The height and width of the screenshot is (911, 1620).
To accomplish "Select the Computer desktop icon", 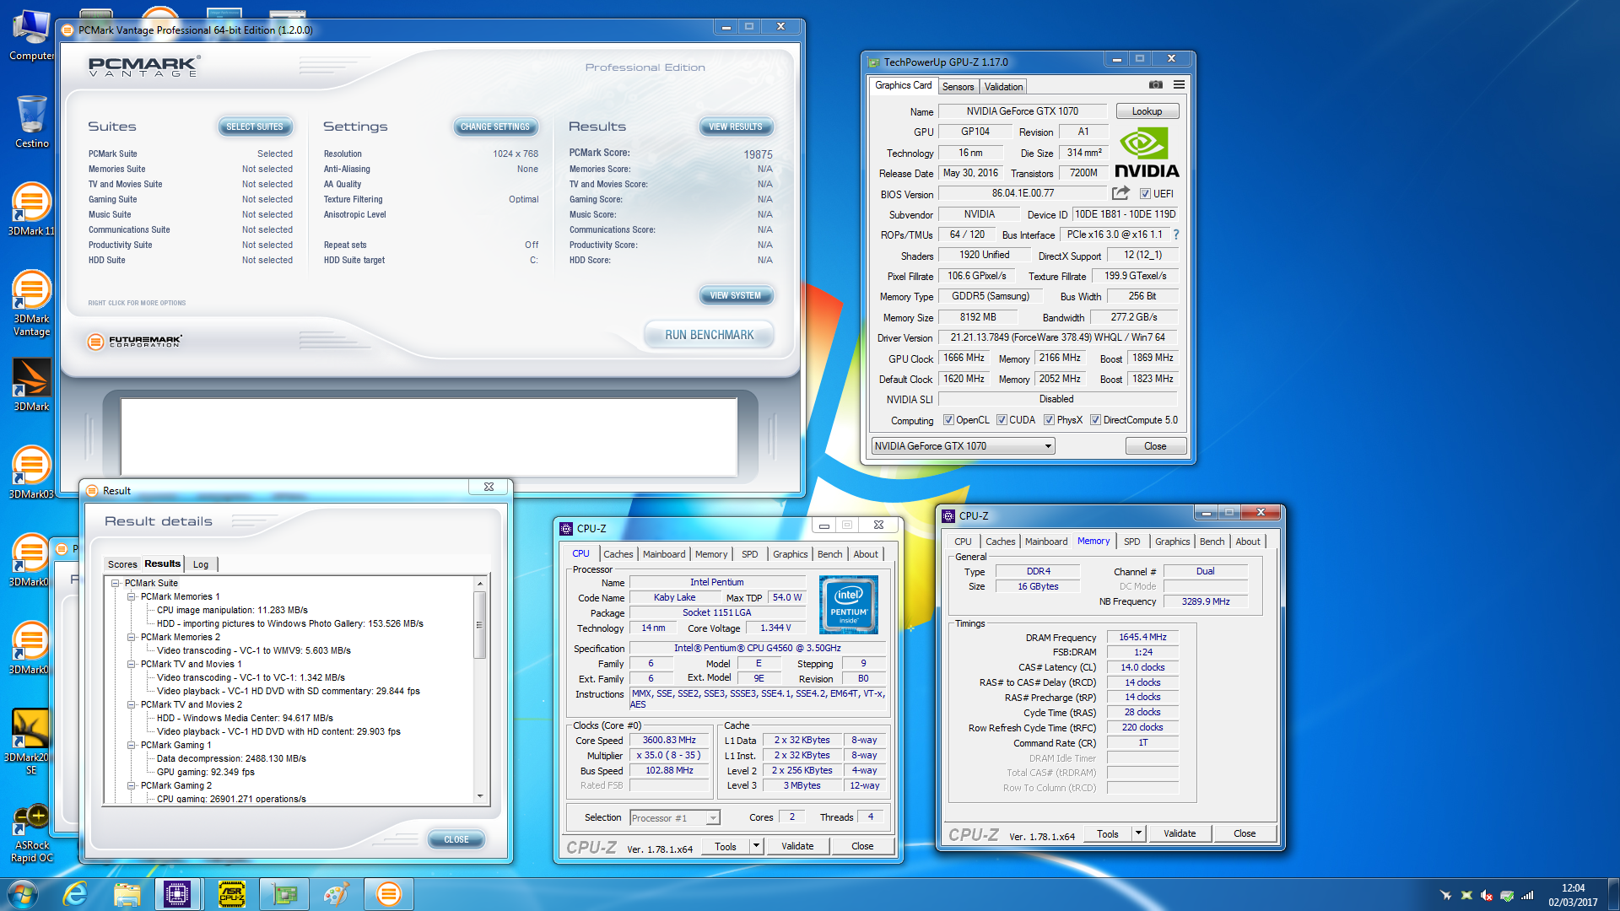I will click(x=31, y=34).
